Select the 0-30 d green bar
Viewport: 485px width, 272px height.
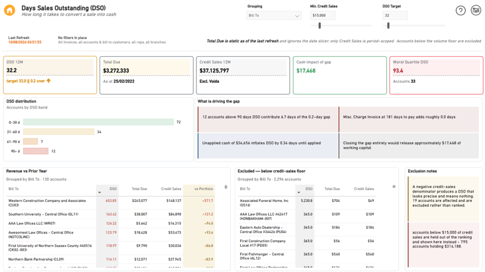coord(98,122)
